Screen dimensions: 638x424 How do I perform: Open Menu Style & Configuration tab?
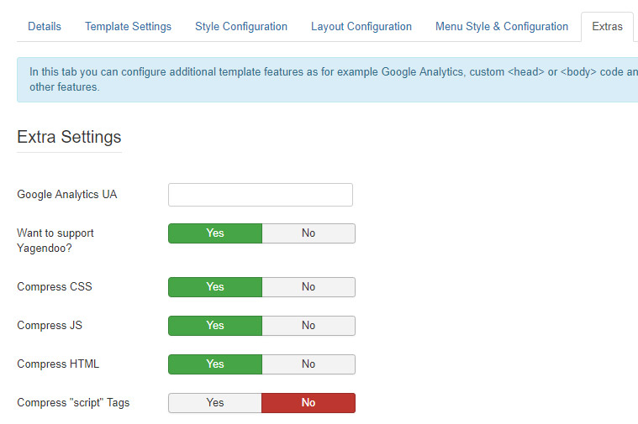point(502,27)
